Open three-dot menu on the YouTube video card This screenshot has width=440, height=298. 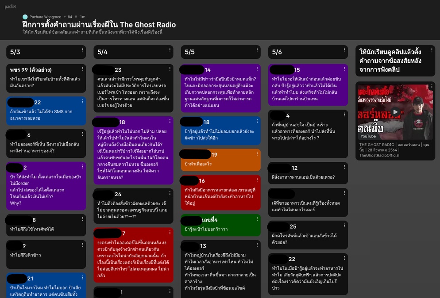pos(432,87)
